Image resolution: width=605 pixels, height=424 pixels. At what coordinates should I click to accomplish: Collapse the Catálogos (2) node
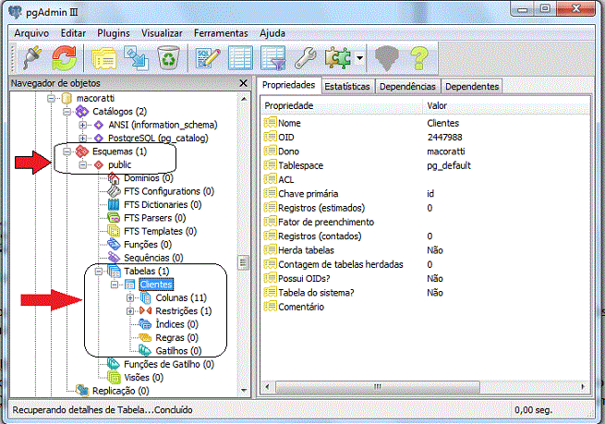(x=67, y=112)
